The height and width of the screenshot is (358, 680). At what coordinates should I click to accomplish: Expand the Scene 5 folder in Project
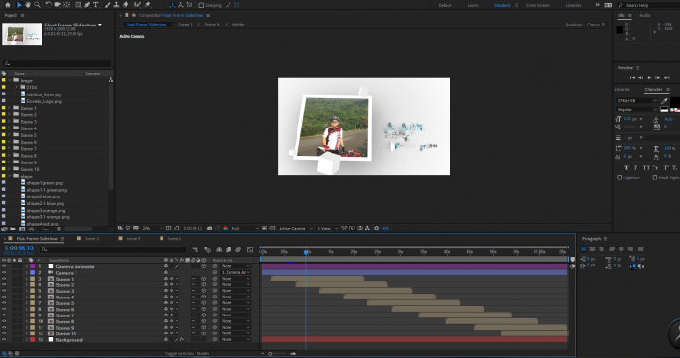tap(10, 135)
